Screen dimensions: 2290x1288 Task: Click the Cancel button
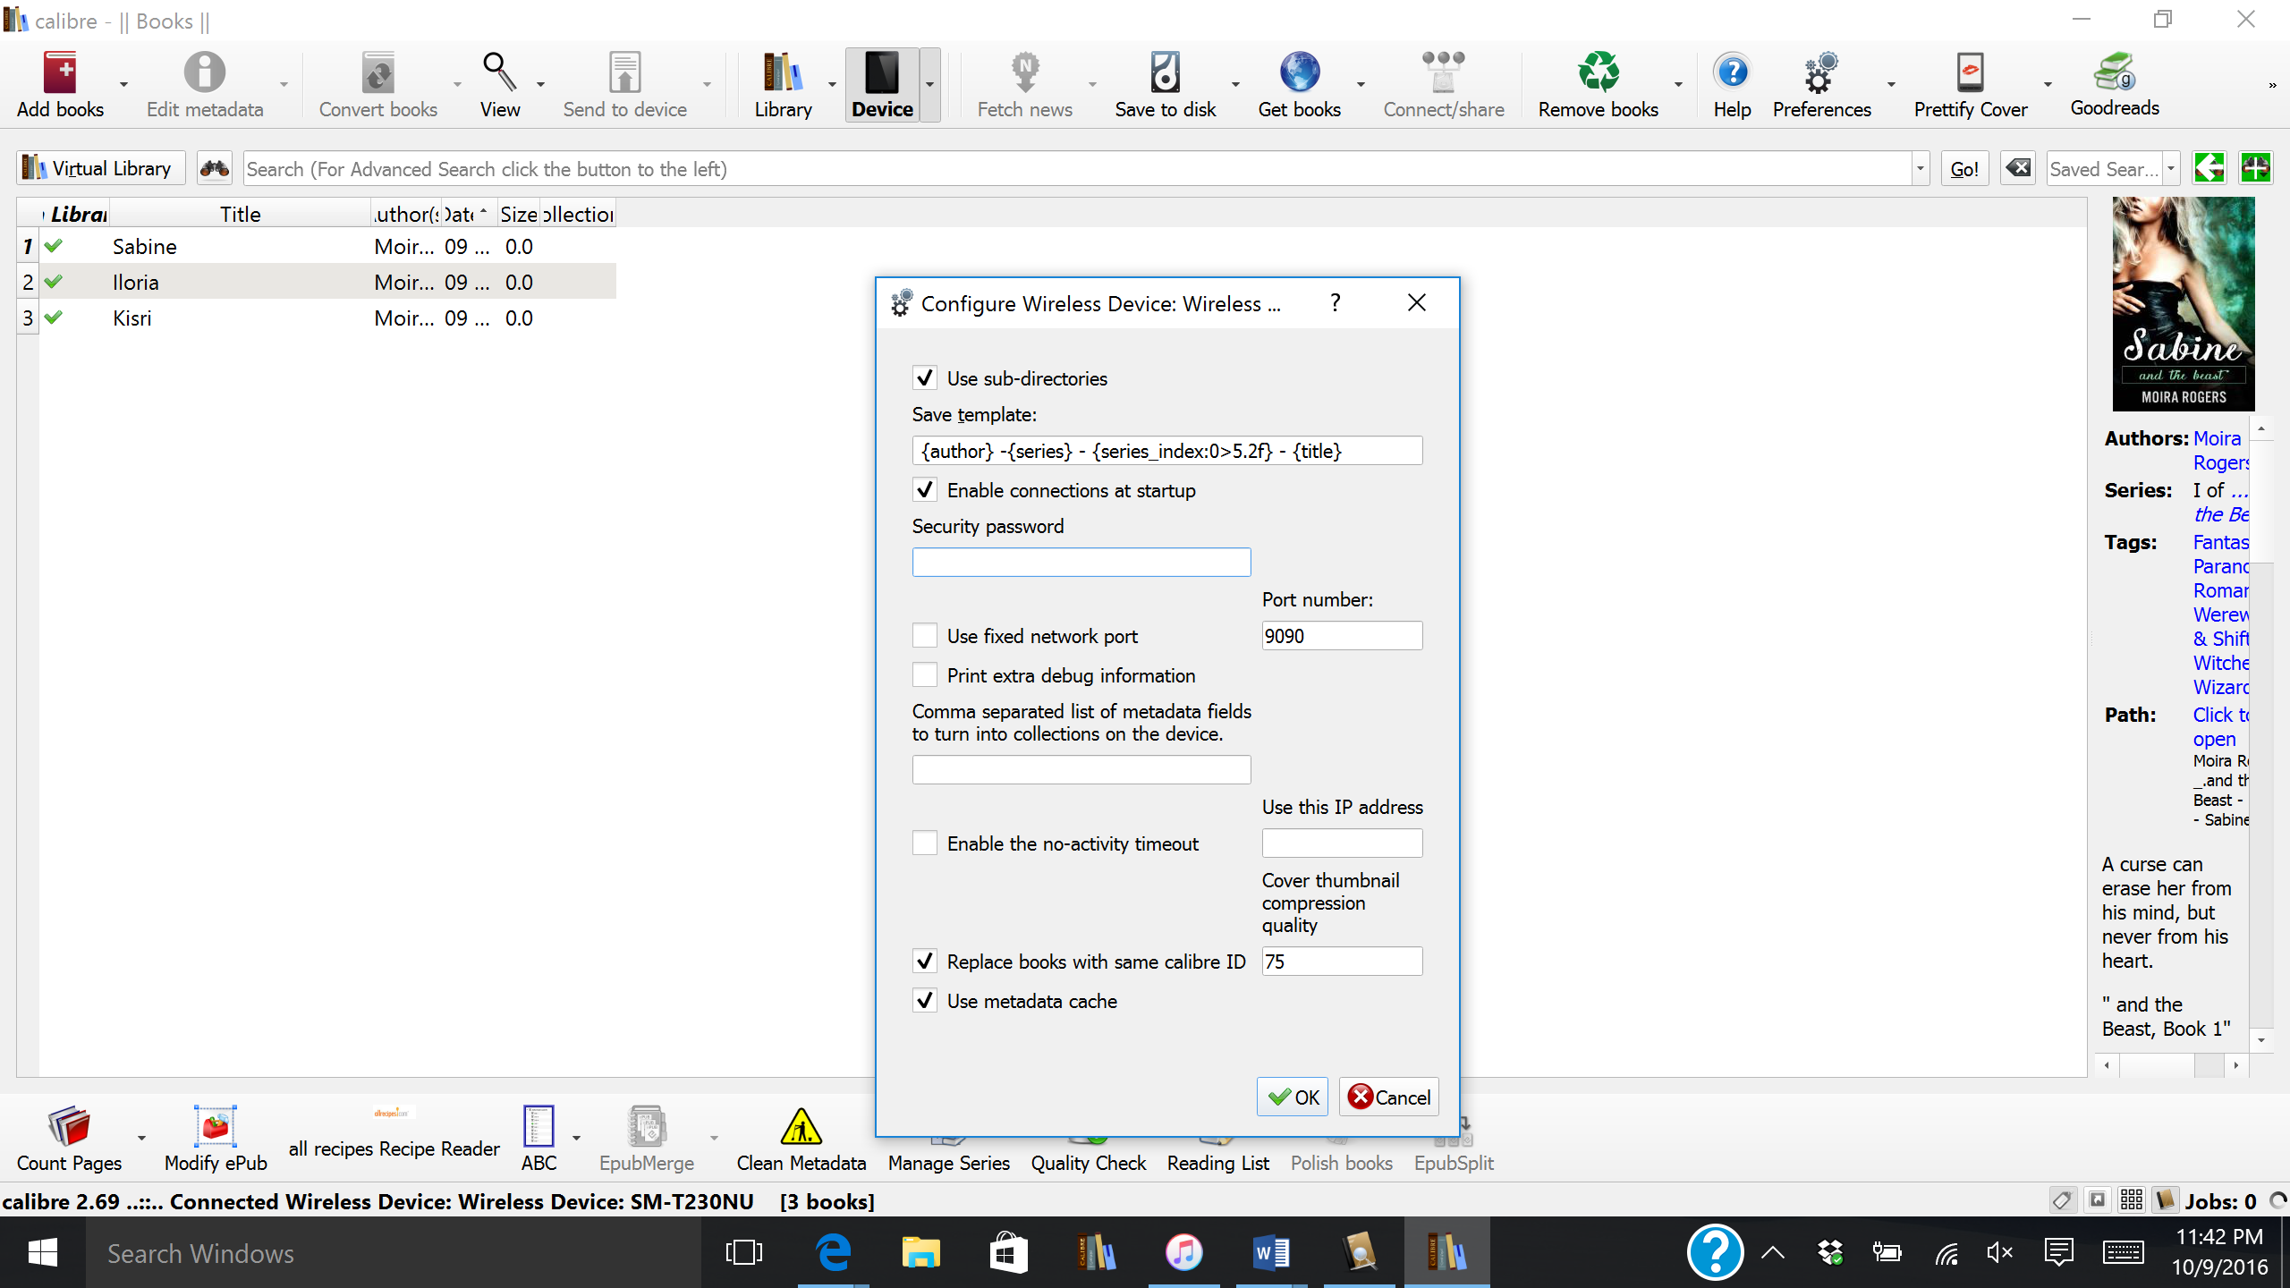point(1388,1097)
